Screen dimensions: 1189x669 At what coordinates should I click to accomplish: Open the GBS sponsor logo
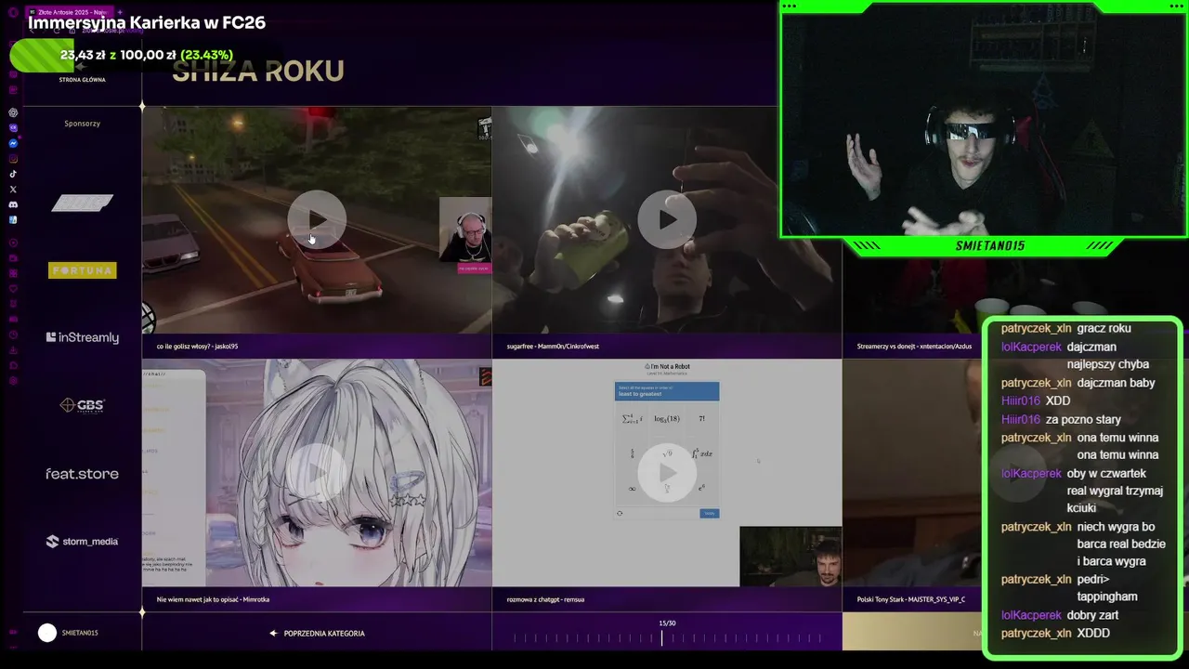[82, 405]
